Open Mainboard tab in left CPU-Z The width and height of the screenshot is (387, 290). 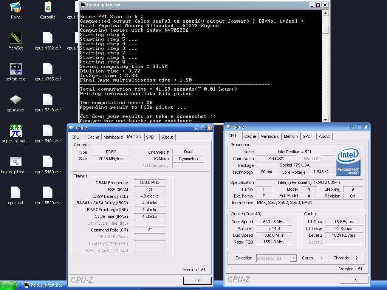[x=113, y=137]
